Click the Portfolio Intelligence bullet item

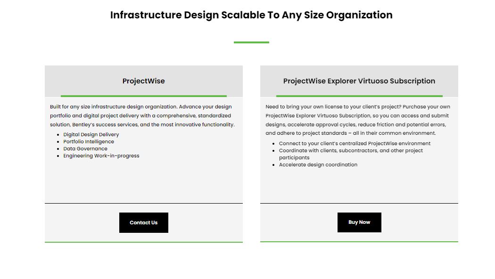tap(89, 141)
